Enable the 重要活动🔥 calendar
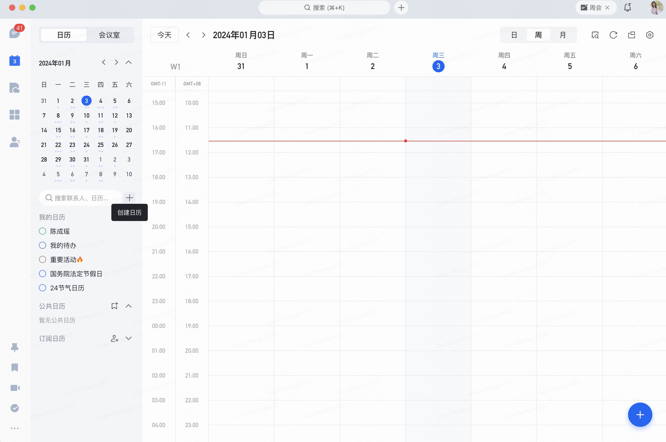The image size is (666, 442). click(x=43, y=259)
